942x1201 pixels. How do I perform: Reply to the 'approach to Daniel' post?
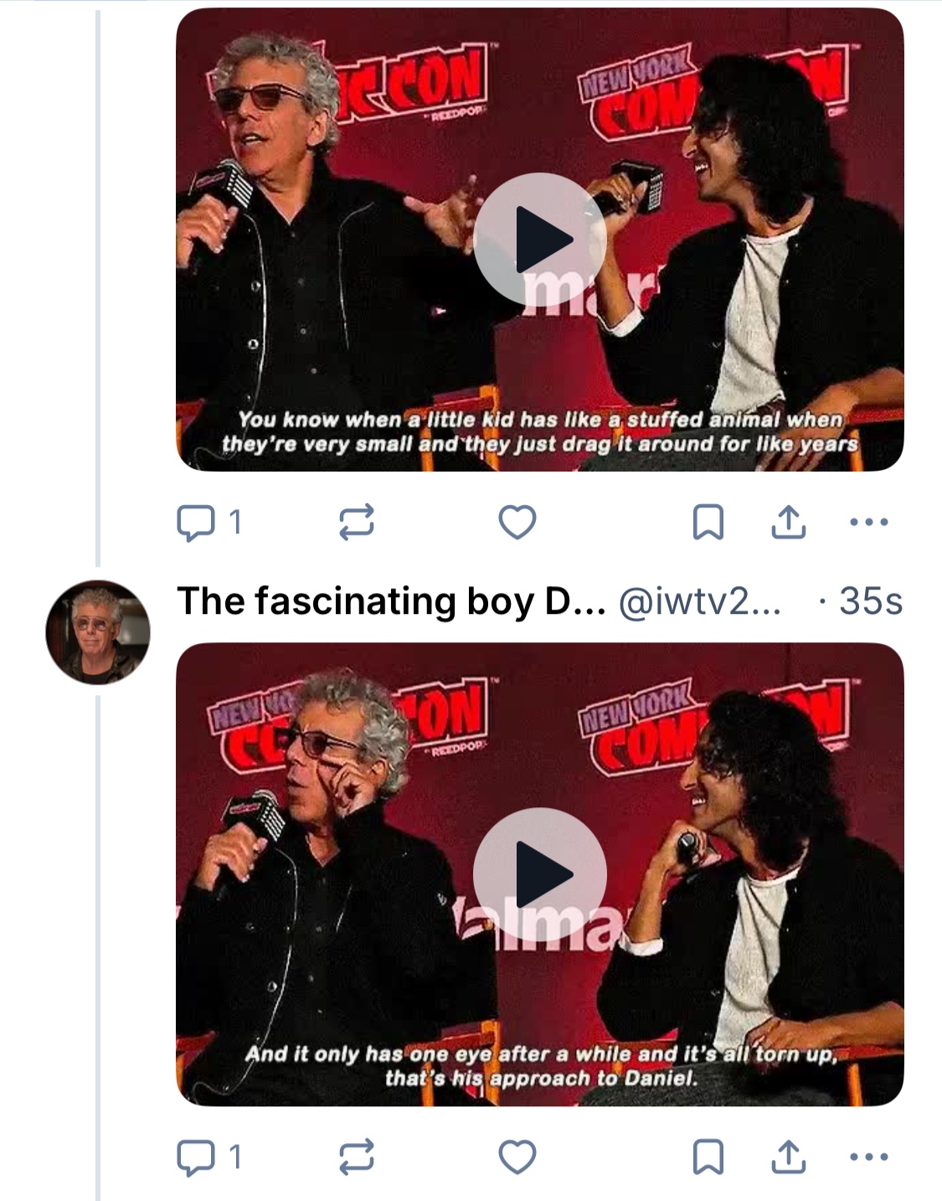pyautogui.click(x=196, y=1157)
